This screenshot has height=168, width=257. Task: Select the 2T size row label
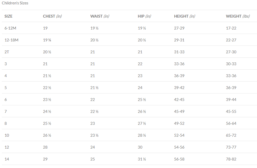(7, 52)
